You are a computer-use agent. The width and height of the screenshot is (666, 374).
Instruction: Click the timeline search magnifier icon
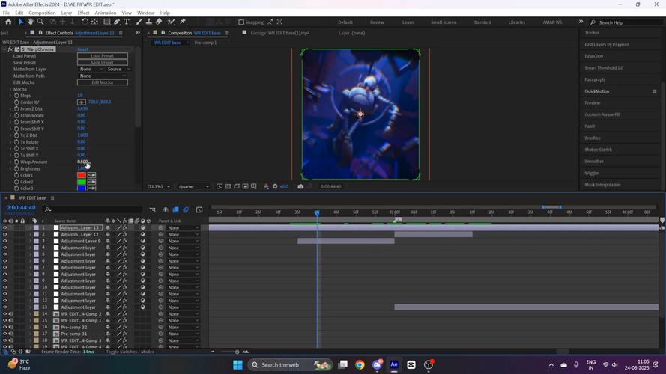click(x=48, y=209)
